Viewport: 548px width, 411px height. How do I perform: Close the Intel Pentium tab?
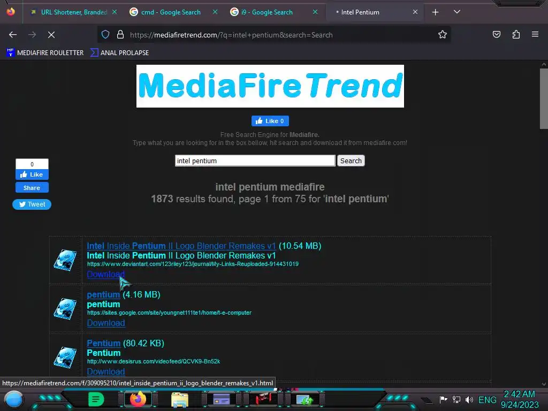coord(415,12)
